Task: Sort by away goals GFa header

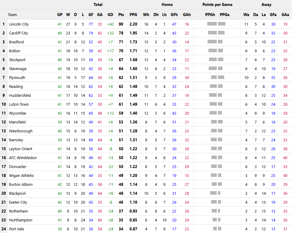Action: [273, 15]
